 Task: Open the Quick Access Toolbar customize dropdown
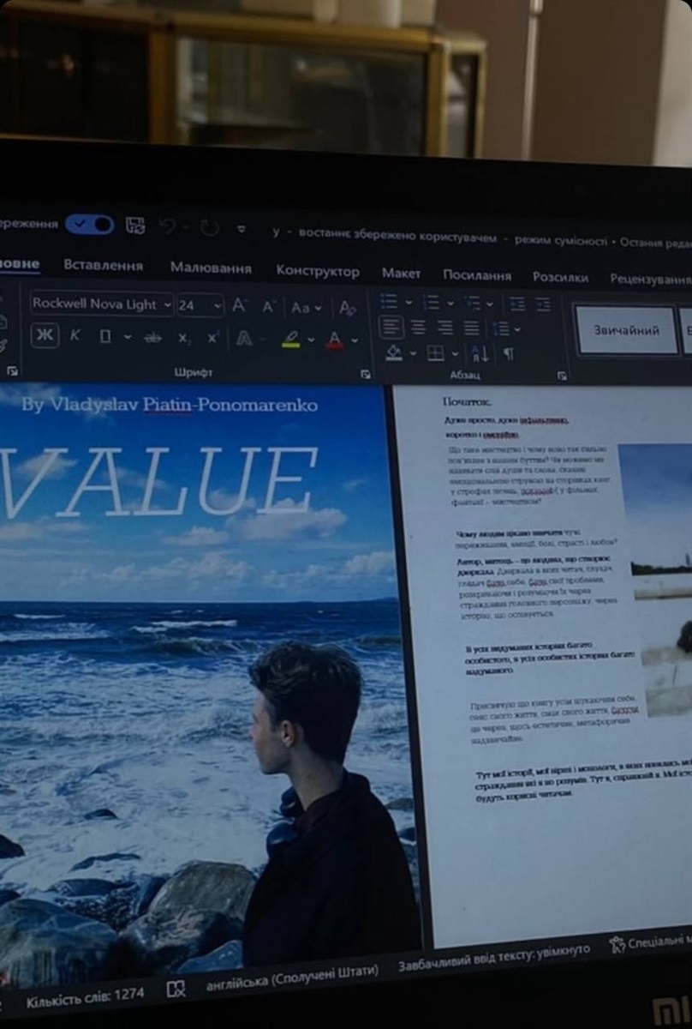tap(242, 229)
